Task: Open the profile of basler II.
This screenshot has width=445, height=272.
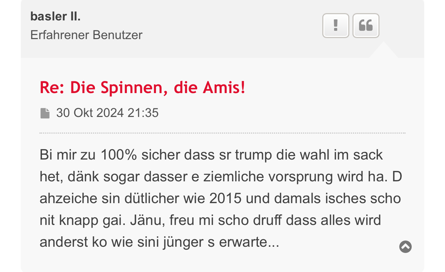Action: pos(55,16)
